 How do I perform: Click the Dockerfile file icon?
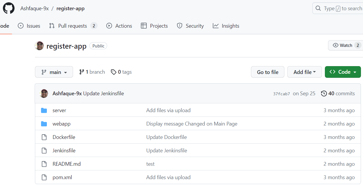click(x=44, y=137)
